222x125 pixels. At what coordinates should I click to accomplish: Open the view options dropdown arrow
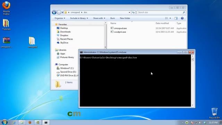pos(170,18)
